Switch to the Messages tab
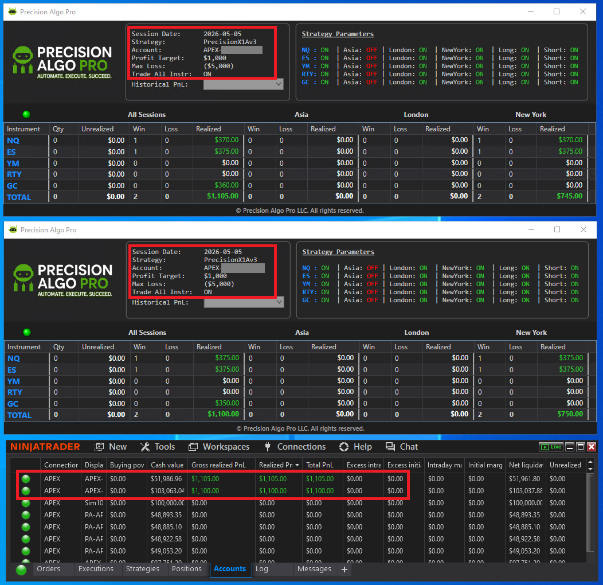Image resolution: width=603 pixels, height=585 pixels. 314,569
